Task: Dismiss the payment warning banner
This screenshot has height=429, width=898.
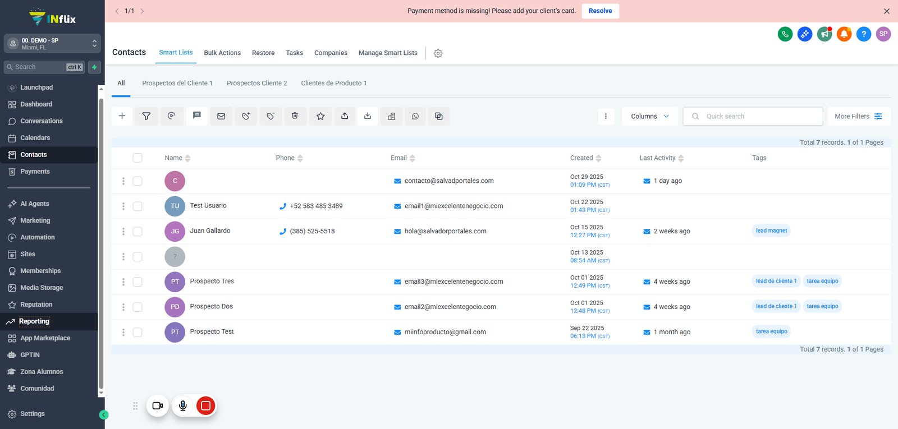Action: 887,11
